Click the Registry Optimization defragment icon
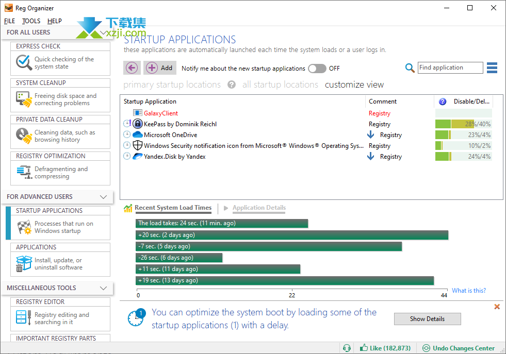The height and width of the screenshot is (354, 506). pyautogui.click(x=24, y=172)
